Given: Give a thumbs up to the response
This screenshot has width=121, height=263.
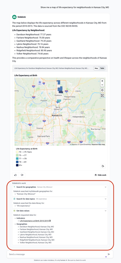Looking at the screenshot, I should [16, 175].
